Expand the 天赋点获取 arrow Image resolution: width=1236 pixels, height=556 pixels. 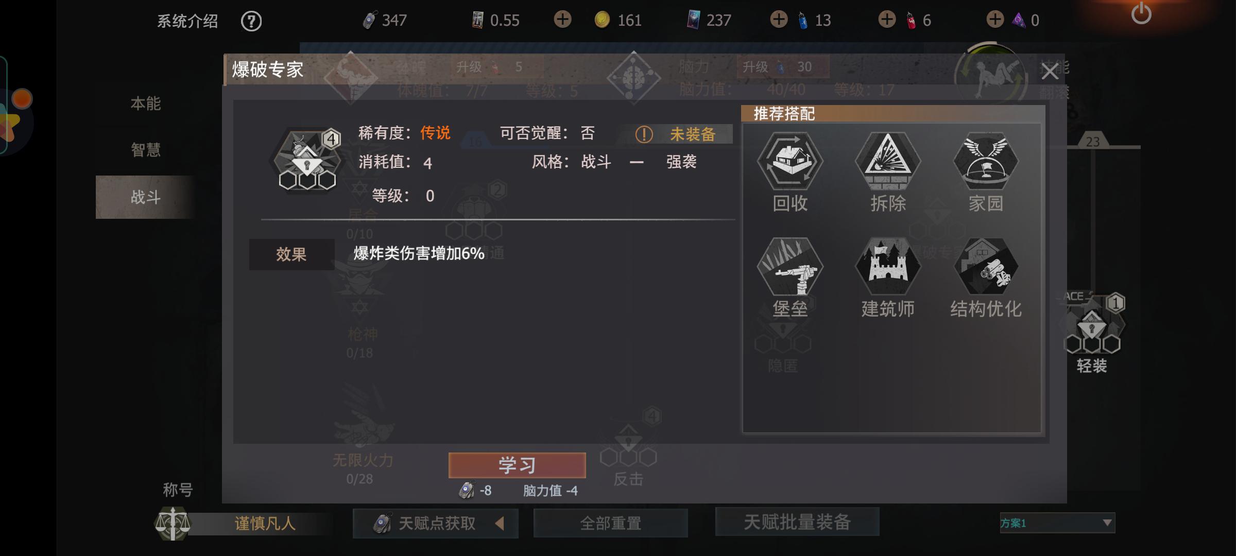pyautogui.click(x=499, y=524)
